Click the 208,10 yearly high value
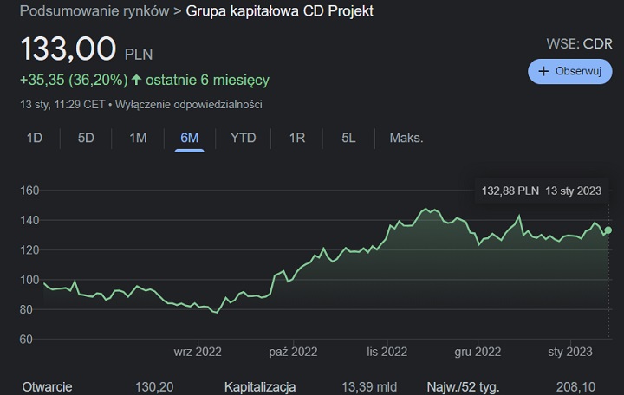This screenshot has height=395, width=624. point(575,386)
